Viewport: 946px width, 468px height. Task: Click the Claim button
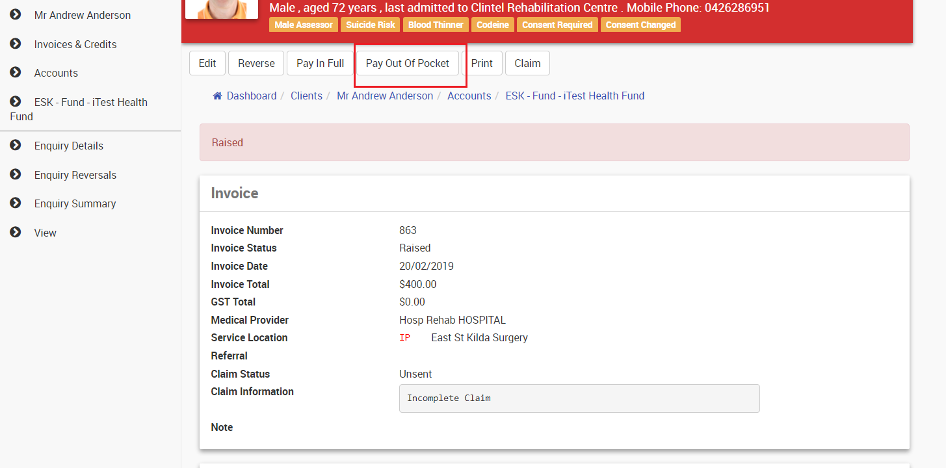[x=527, y=63]
